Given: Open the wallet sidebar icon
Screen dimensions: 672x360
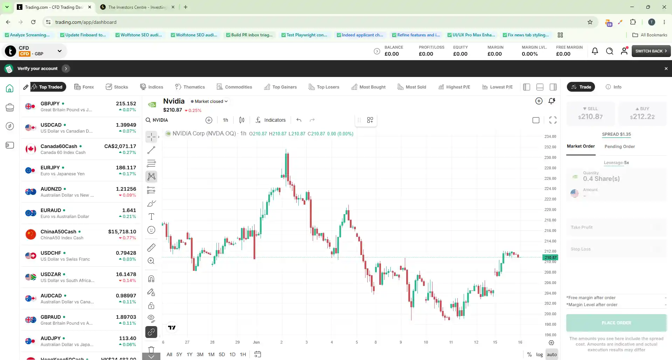Looking at the screenshot, I should [10, 145].
